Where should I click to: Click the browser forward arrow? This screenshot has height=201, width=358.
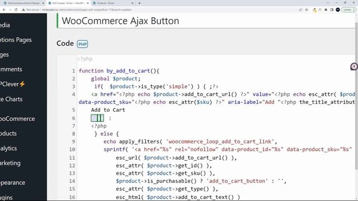click(x=10, y=10)
